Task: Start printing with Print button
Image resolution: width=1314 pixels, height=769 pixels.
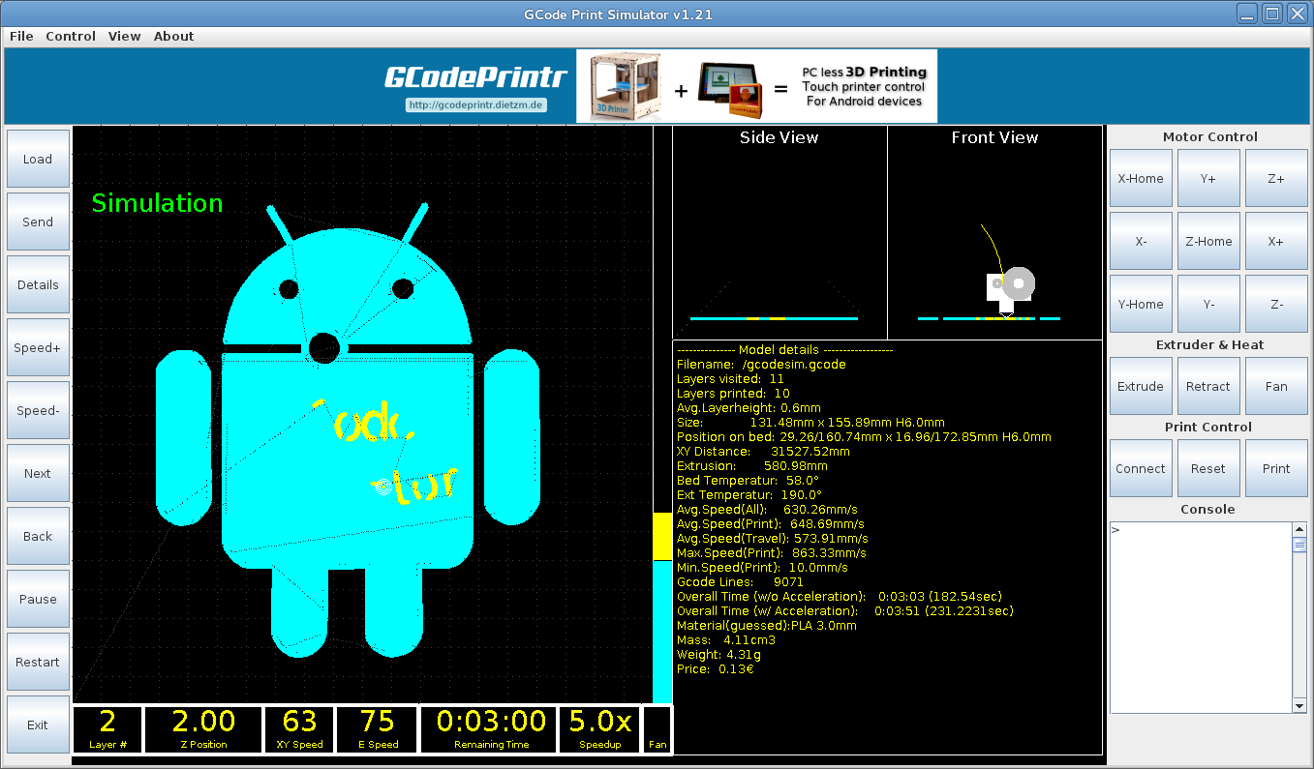Action: [x=1276, y=468]
